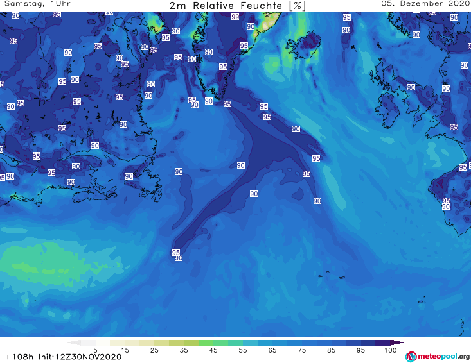Click the "45" tick on the color scale
Viewport: 471px width, 363px height.
(x=213, y=350)
